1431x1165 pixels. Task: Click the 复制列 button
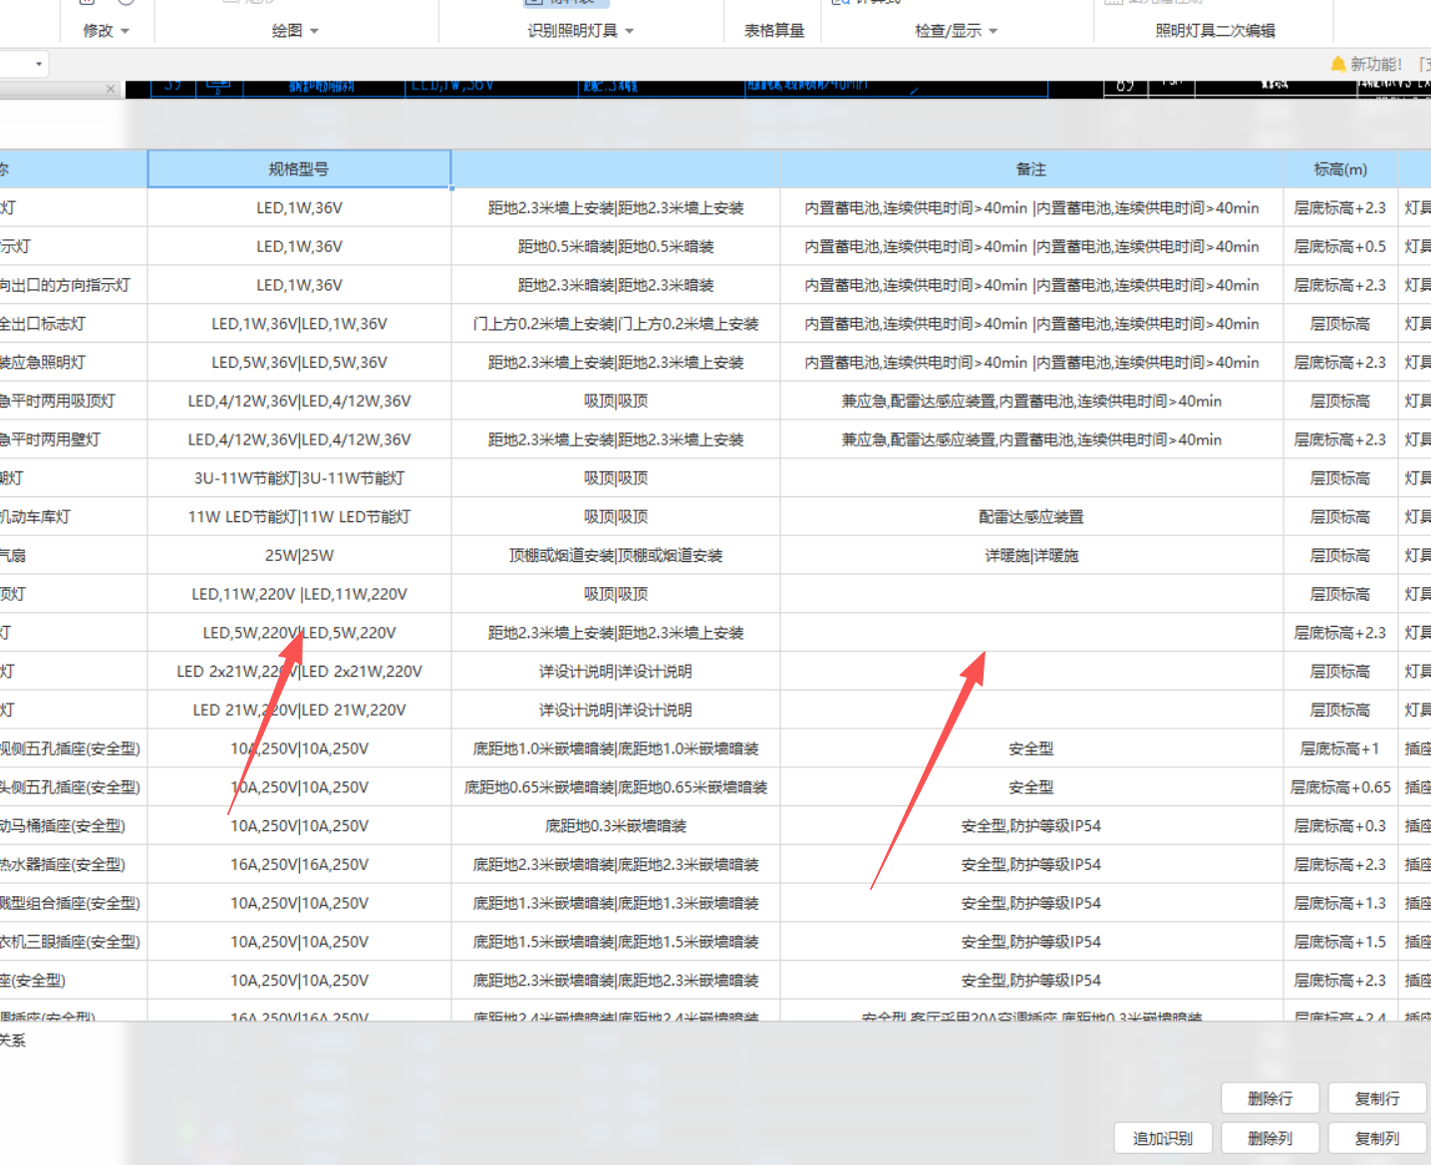tap(1377, 1138)
